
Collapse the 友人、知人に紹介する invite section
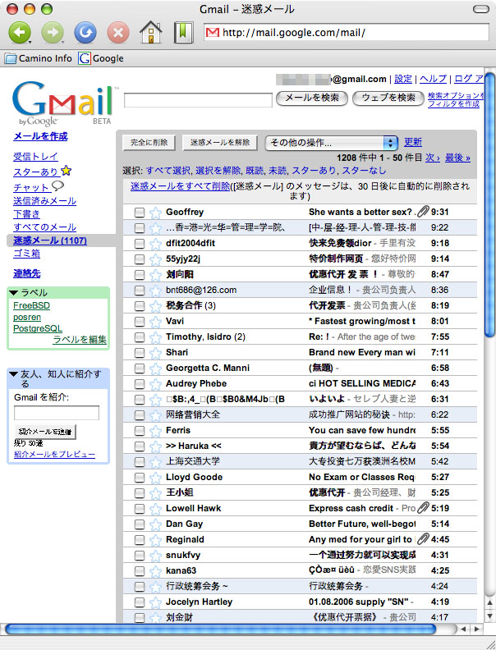[x=13, y=374]
